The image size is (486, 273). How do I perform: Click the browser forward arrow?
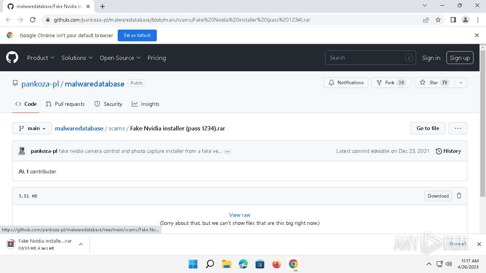tap(21, 20)
